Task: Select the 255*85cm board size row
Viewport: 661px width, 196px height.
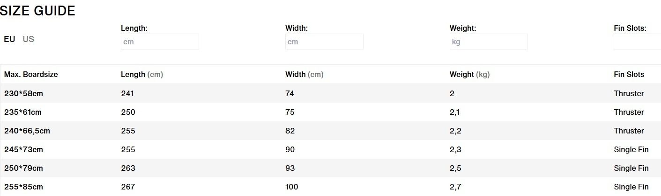Action: 23,187
